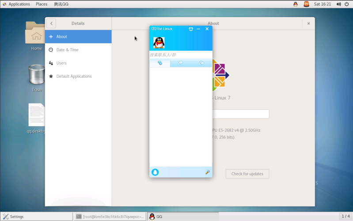
Task: Close the About settings window
Action: (x=308, y=23)
